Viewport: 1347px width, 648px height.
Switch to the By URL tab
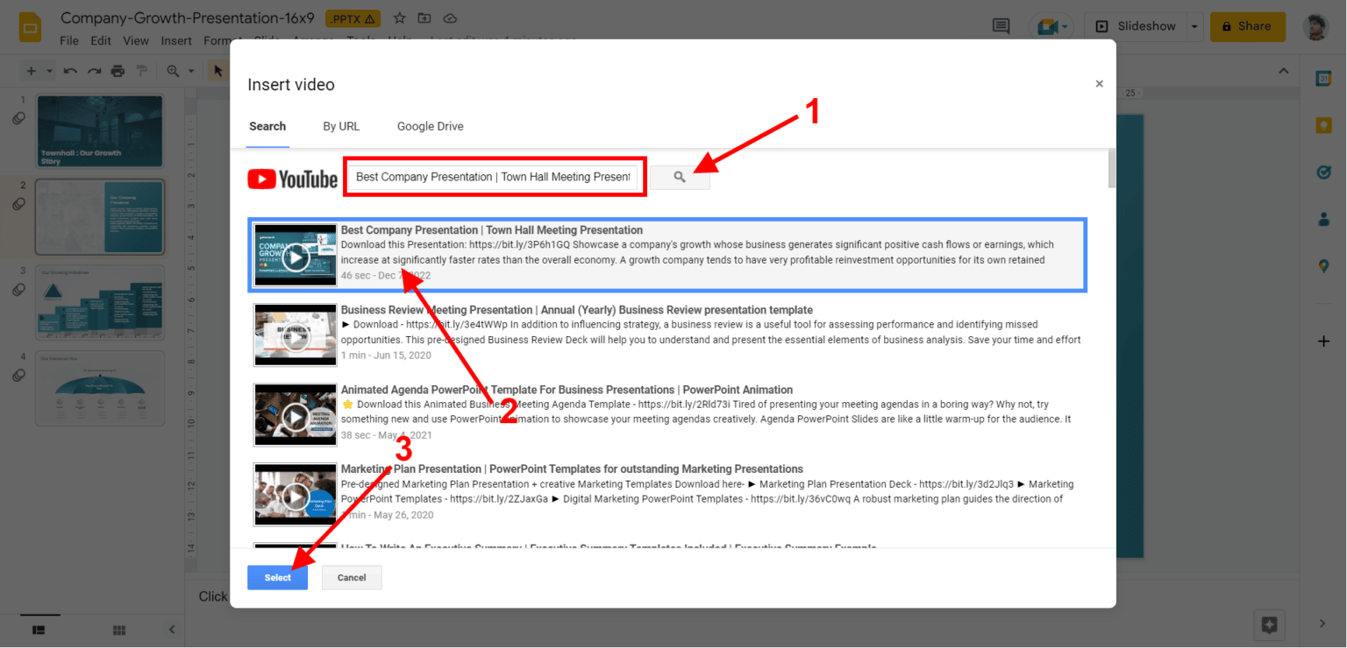tap(341, 126)
